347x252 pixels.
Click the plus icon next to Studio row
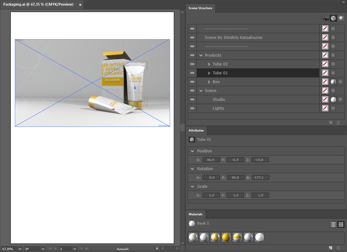coord(340,100)
